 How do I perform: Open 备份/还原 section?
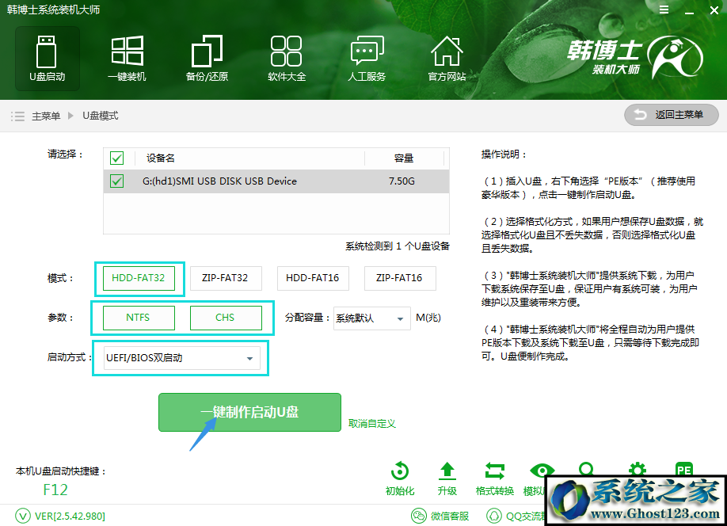pyautogui.click(x=207, y=59)
